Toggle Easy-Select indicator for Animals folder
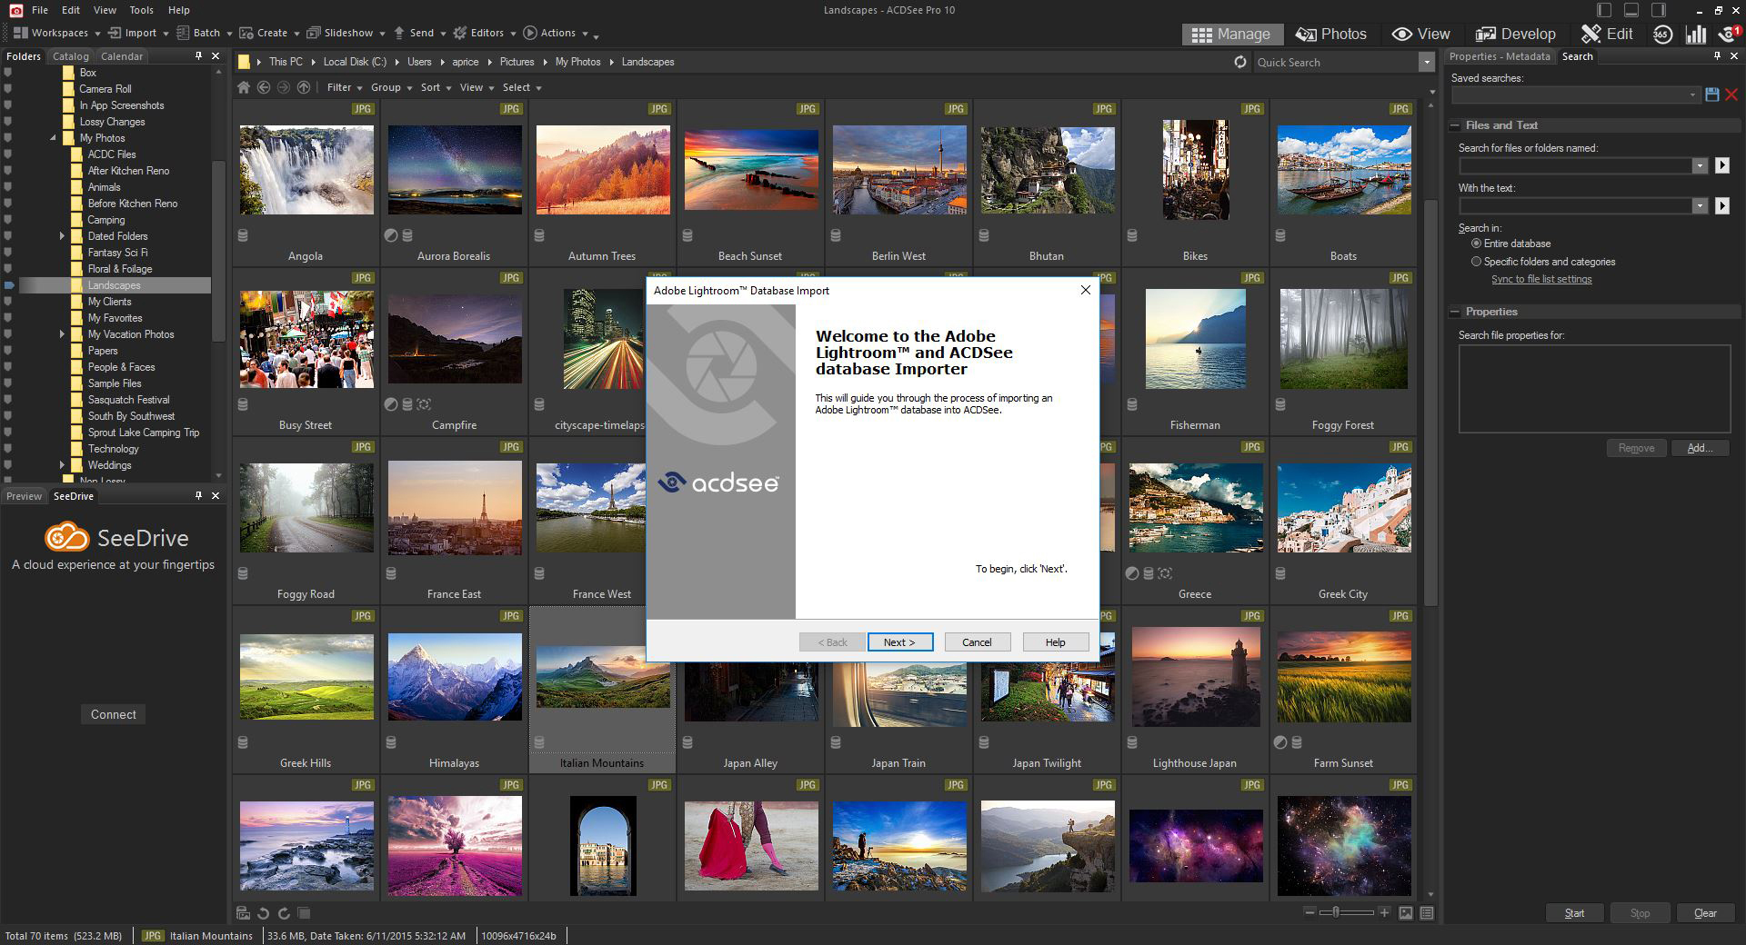 coord(8,187)
